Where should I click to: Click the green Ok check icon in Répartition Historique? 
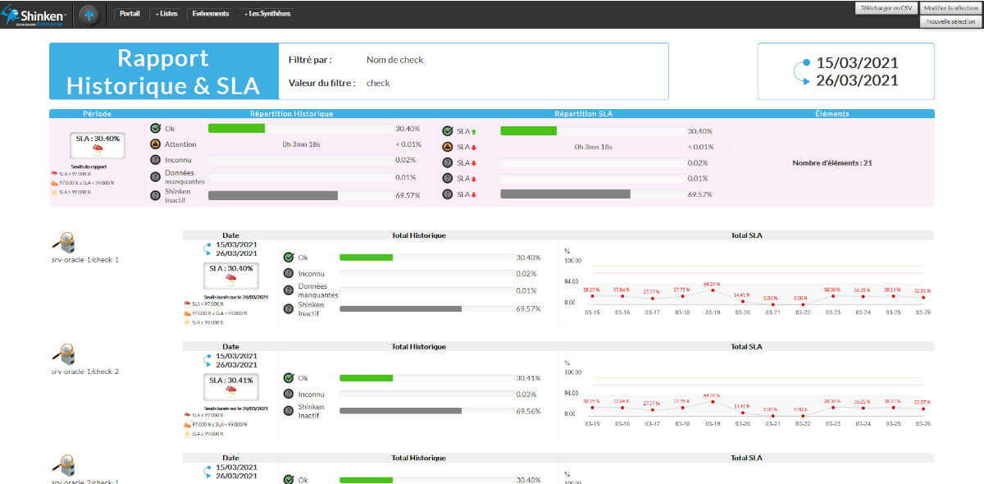(156, 128)
